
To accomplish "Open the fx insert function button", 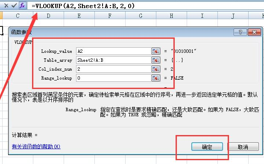I will pos(22,6).
